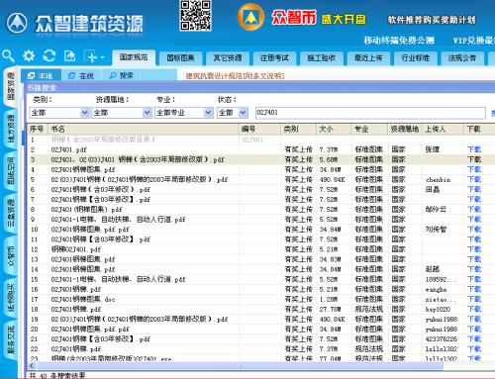Open the 专业 dropdown showing 全部专业

184,113
